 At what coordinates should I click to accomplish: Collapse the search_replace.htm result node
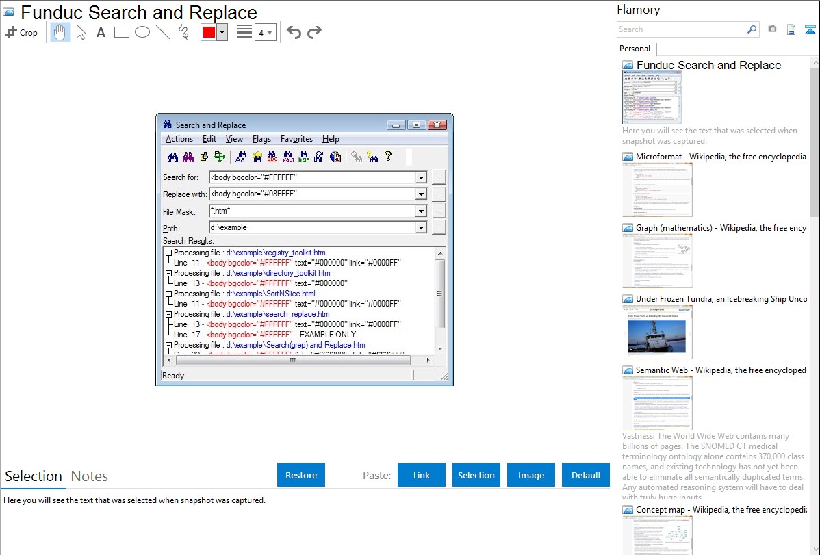click(169, 314)
